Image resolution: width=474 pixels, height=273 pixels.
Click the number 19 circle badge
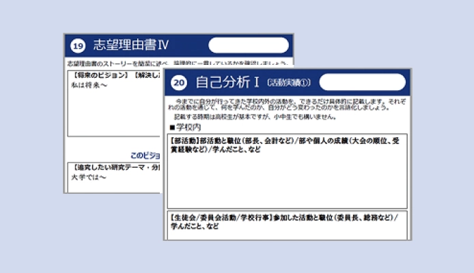[78, 46]
